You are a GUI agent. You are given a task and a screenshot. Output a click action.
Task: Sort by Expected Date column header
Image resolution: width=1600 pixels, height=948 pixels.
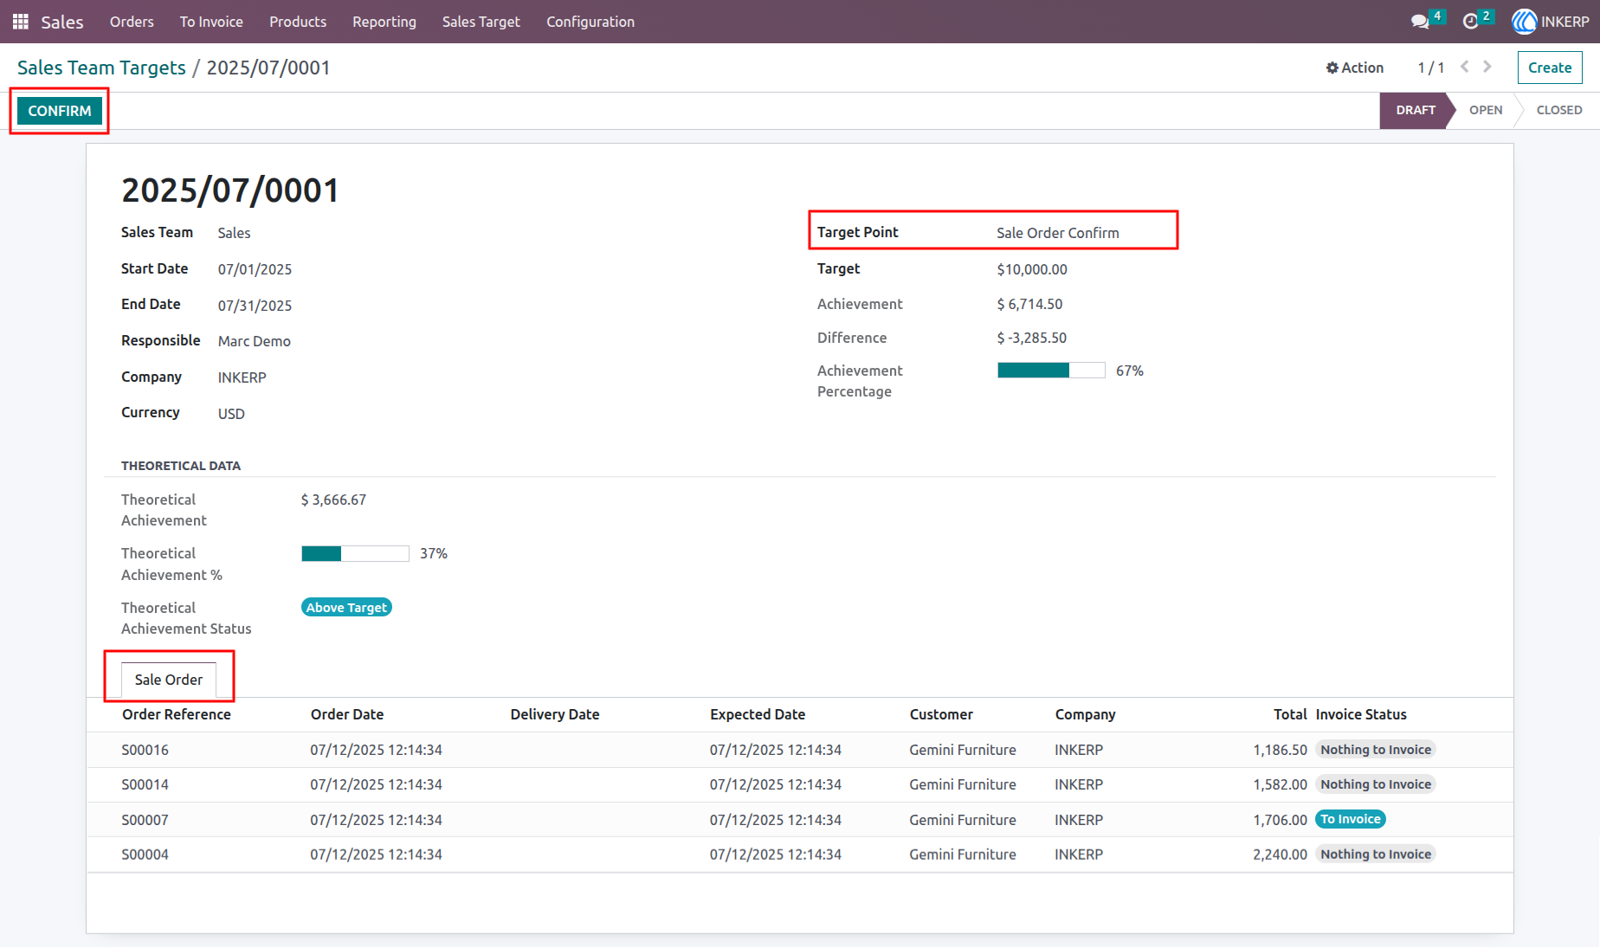(758, 714)
